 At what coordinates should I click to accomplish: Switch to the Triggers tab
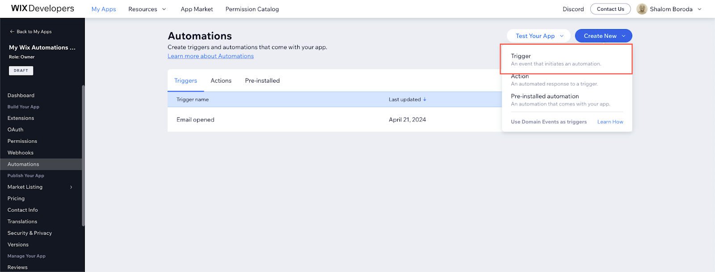[185, 81]
